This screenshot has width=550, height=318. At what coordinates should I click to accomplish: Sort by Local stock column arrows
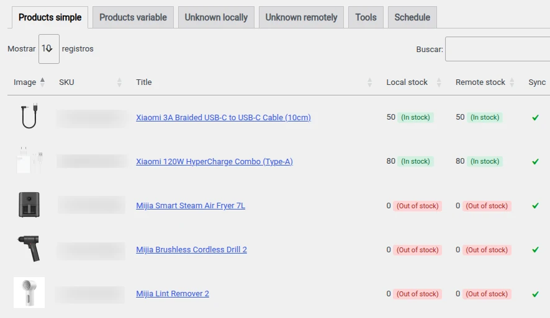click(439, 82)
